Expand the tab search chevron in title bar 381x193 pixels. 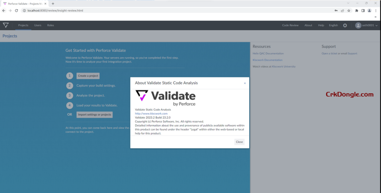348,3
